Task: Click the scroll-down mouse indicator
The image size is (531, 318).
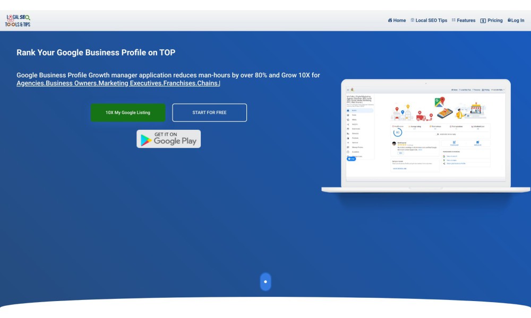Action: pos(265,281)
